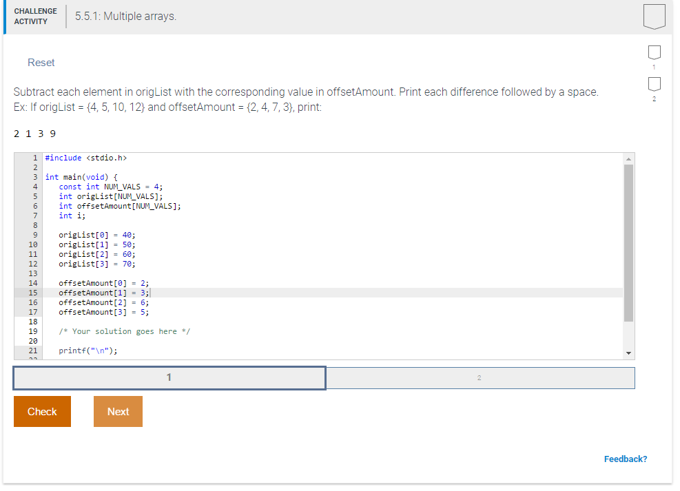
Task: Click the origList[3] = 70; line
Action: click(x=96, y=264)
